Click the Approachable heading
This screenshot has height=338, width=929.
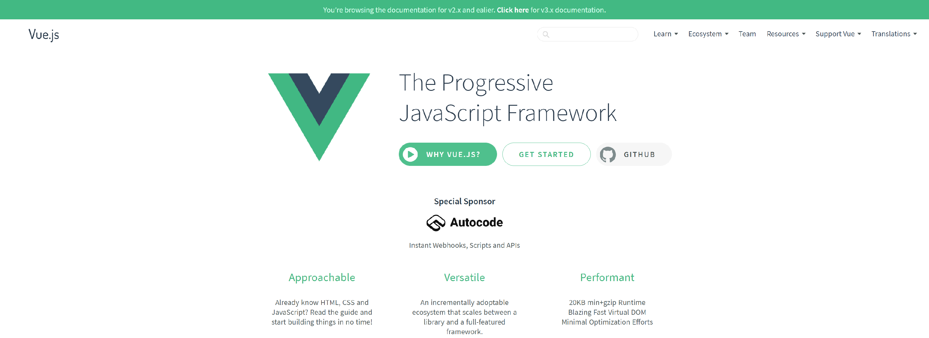pyautogui.click(x=322, y=278)
